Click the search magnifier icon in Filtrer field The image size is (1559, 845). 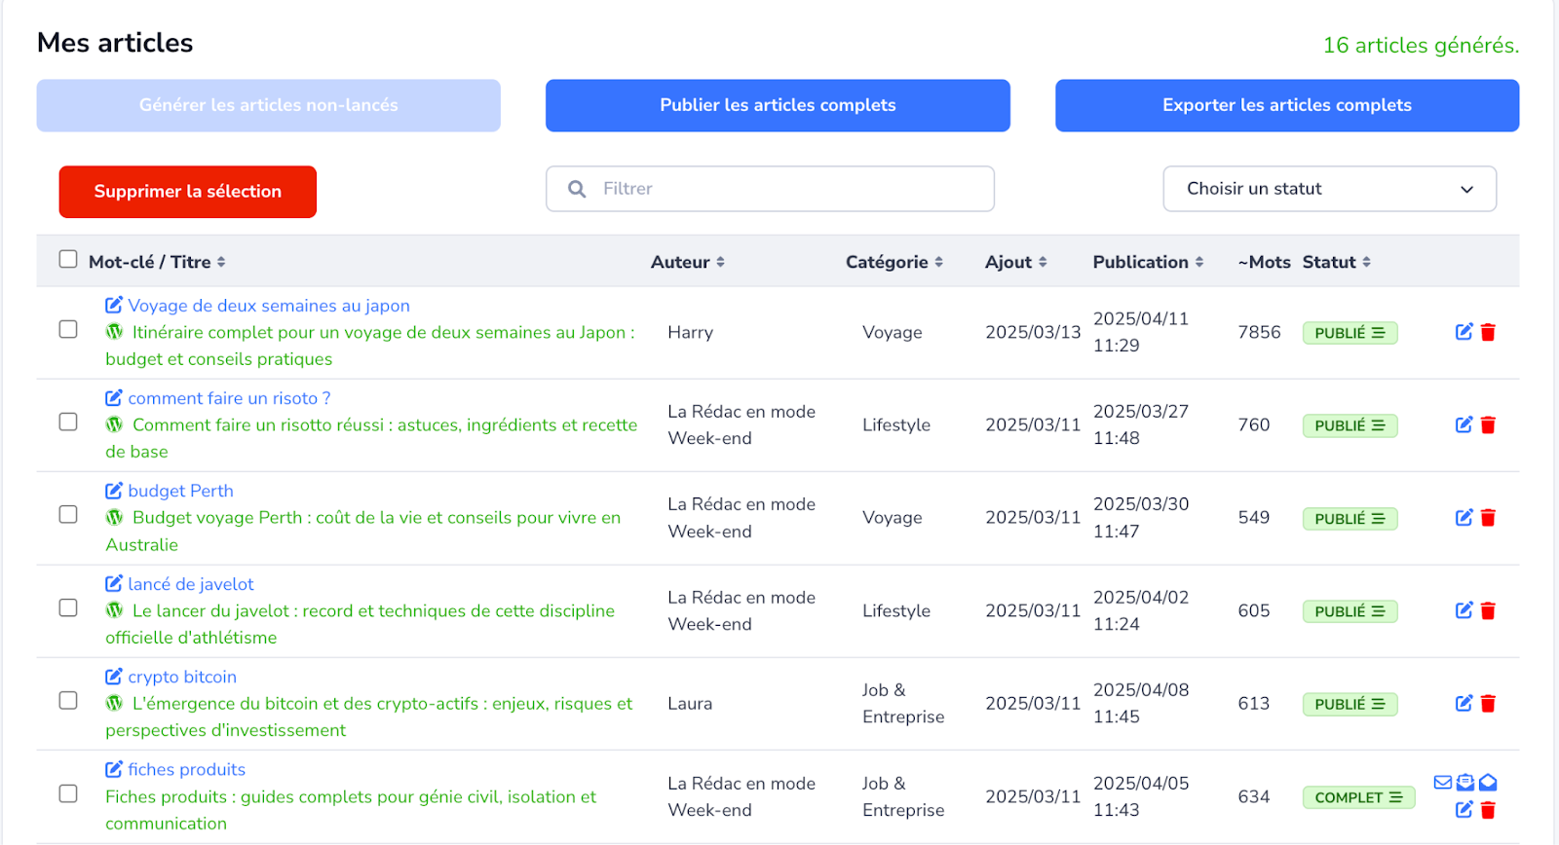coord(577,189)
